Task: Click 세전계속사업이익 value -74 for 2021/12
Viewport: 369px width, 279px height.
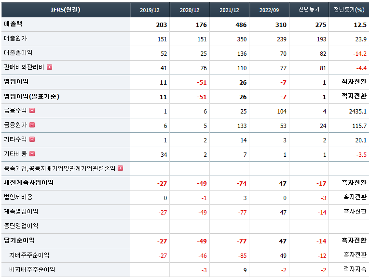Action: click(242, 184)
